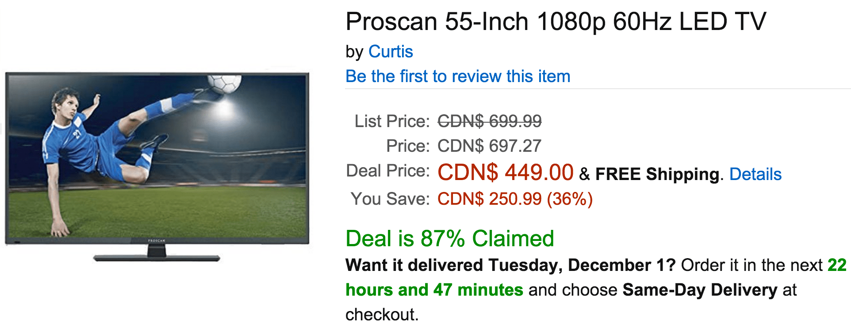Click the Same-Day Delivery text

(x=700, y=290)
